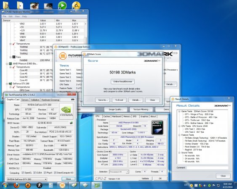Screen dimensions: 237x189
Task: Click the Image Quality button in 3DMark03
Action: point(116,109)
